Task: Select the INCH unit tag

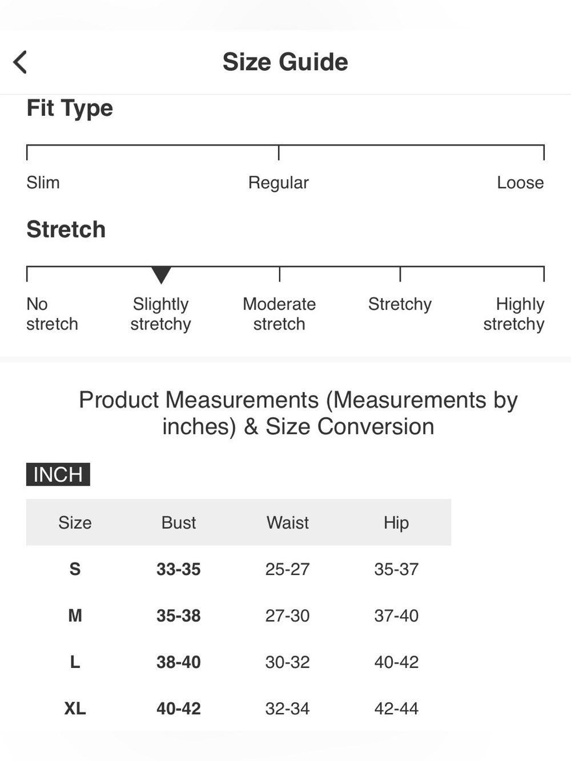Action: tap(58, 474)
